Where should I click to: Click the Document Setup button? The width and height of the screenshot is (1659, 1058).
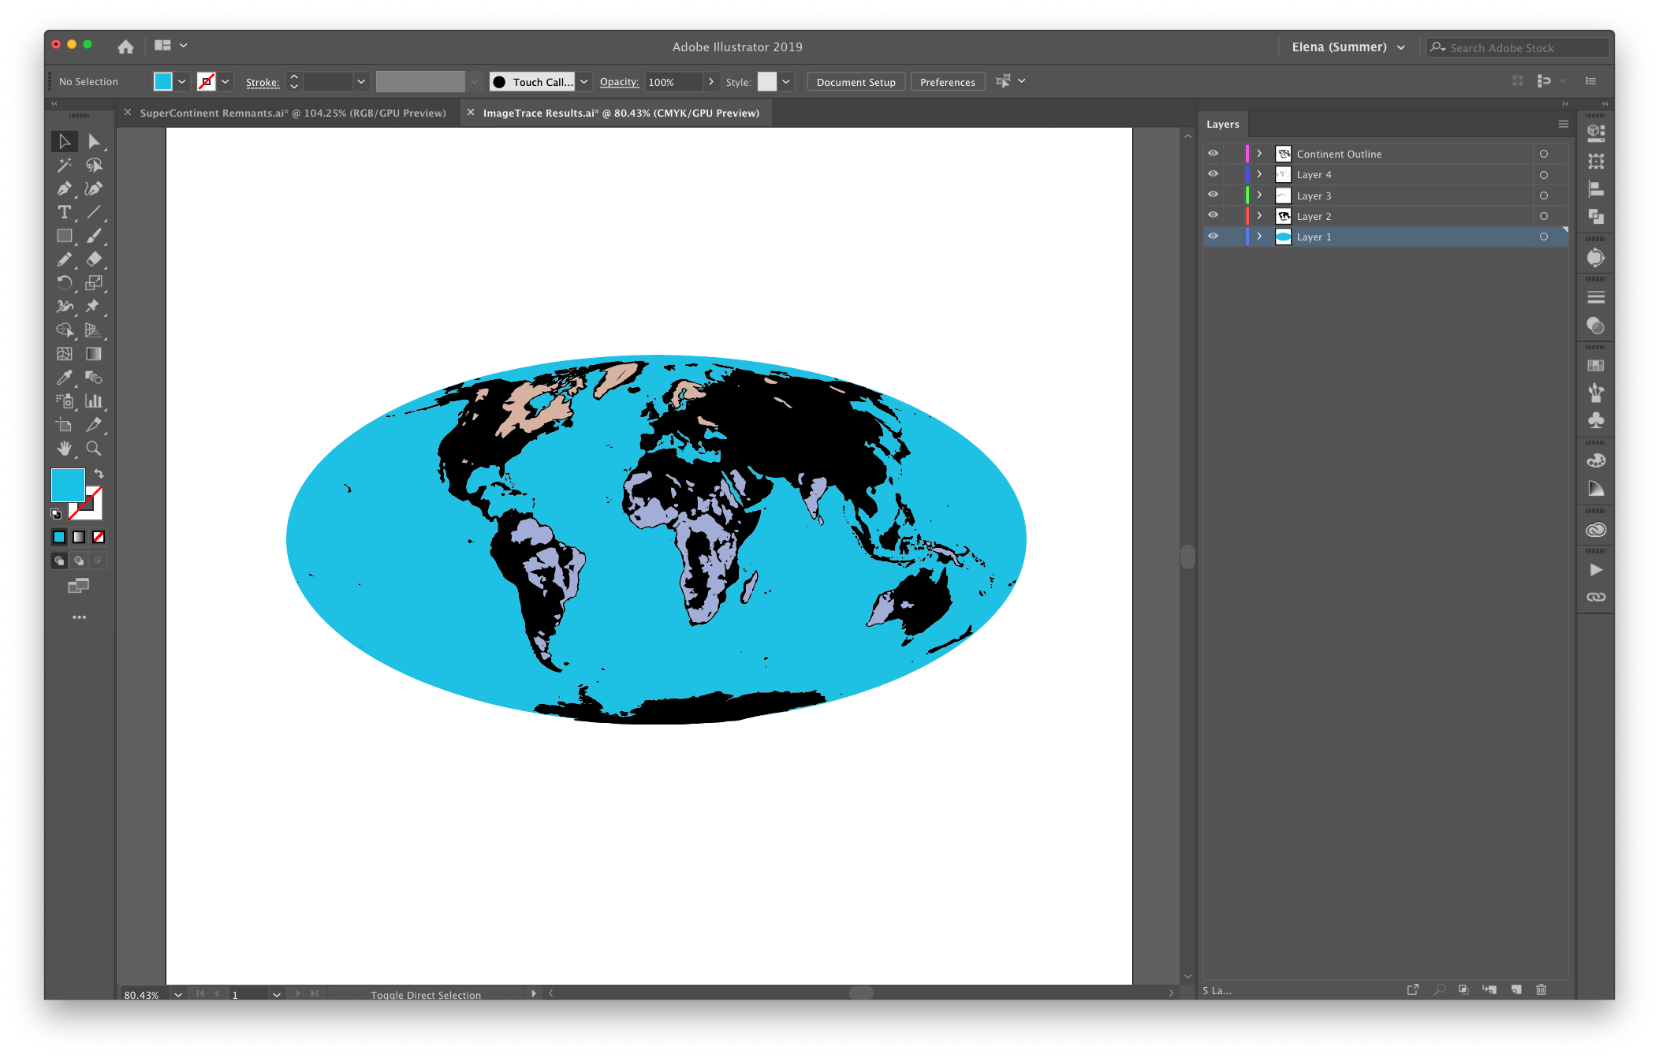pyautogui.click(x=856, y=82)
